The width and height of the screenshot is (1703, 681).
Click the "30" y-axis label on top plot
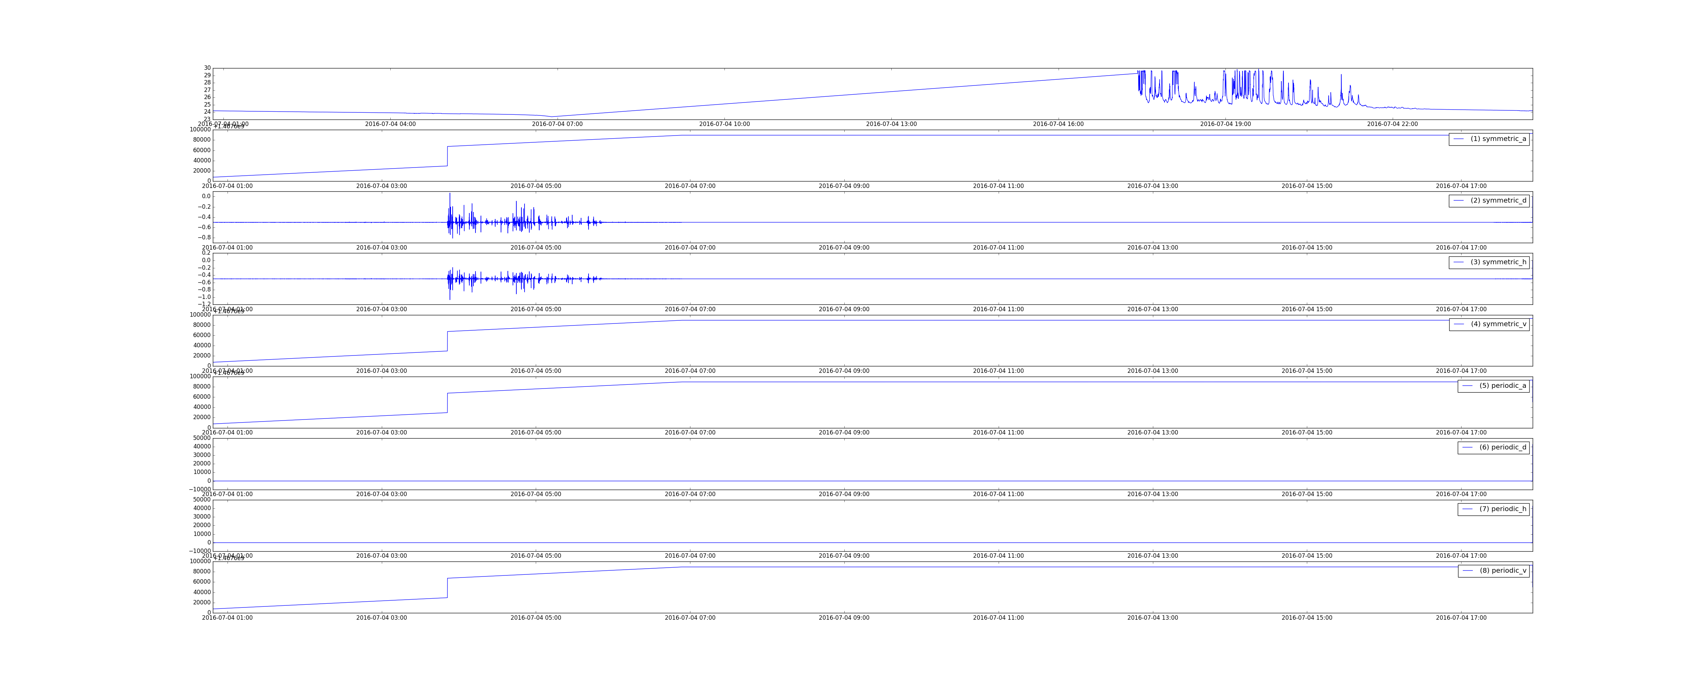tap(207, 68)
